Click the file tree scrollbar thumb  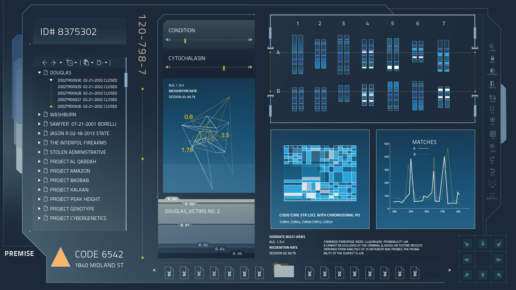point(126,80)
